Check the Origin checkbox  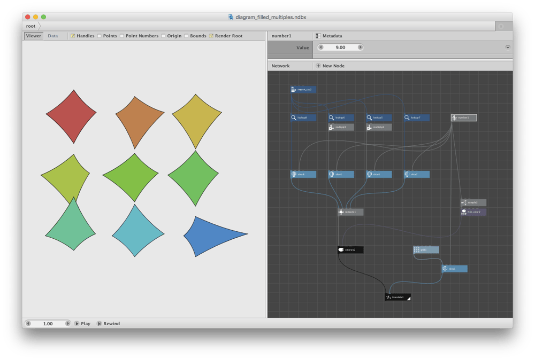coord(163,36)
